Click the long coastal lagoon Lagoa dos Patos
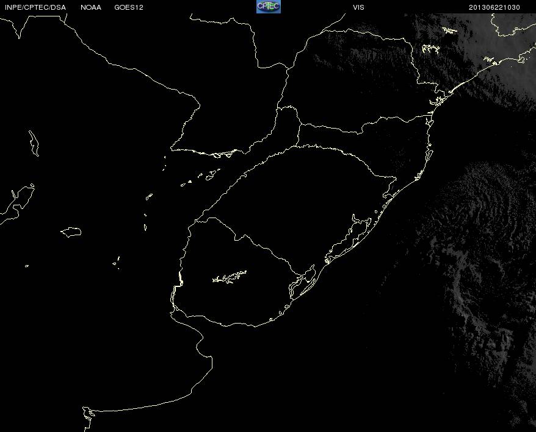The height and width of the screenshot is (432, 536). pos(351,235)
